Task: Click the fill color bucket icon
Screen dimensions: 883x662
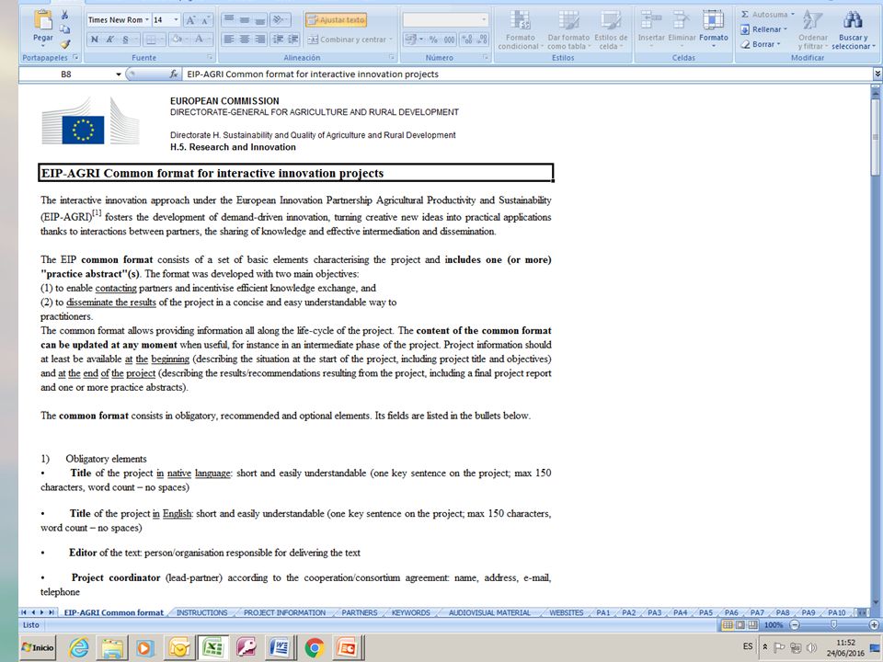Action: [x=177, y=40]
